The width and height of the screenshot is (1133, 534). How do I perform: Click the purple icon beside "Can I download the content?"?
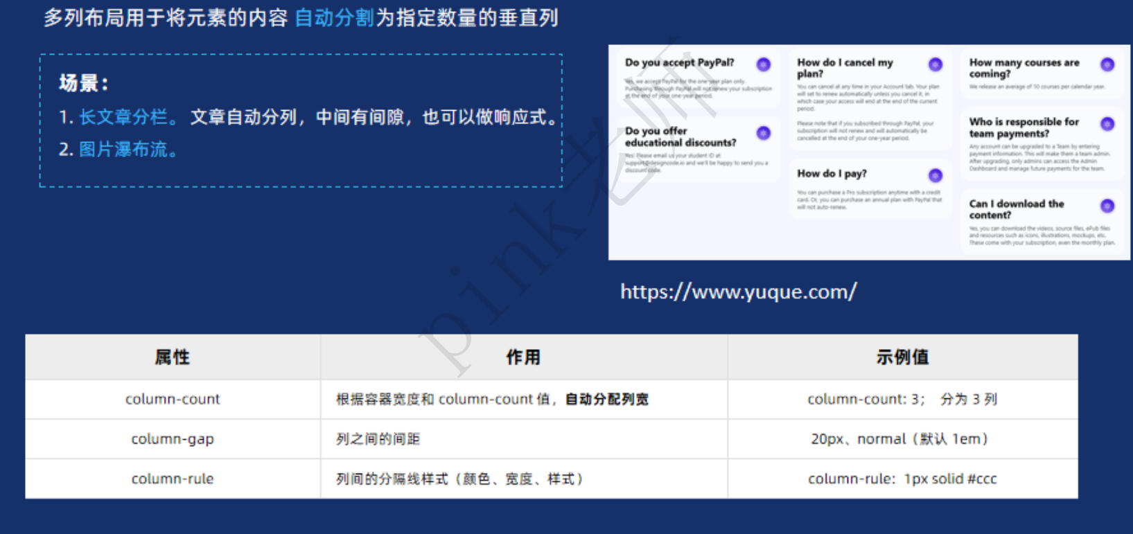1107,206
